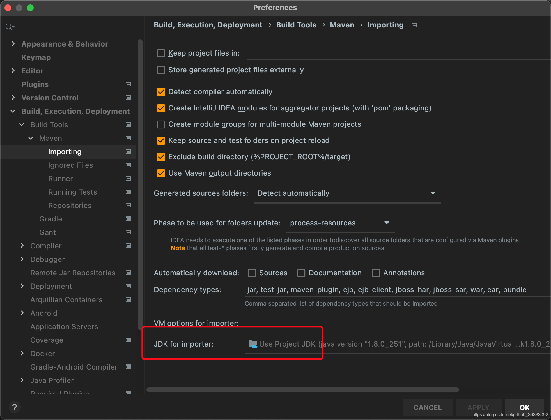Select Plugins in settings tree

pos(35,84)
